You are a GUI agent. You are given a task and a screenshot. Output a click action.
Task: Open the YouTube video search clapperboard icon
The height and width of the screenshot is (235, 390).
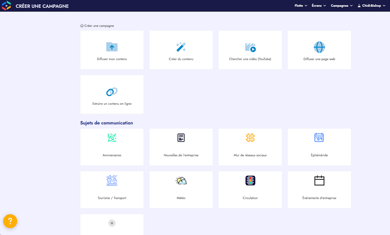[x=250, y=47]
